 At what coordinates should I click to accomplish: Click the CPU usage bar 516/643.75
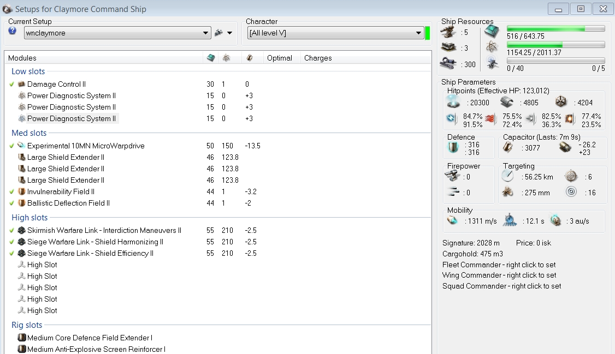555,28
